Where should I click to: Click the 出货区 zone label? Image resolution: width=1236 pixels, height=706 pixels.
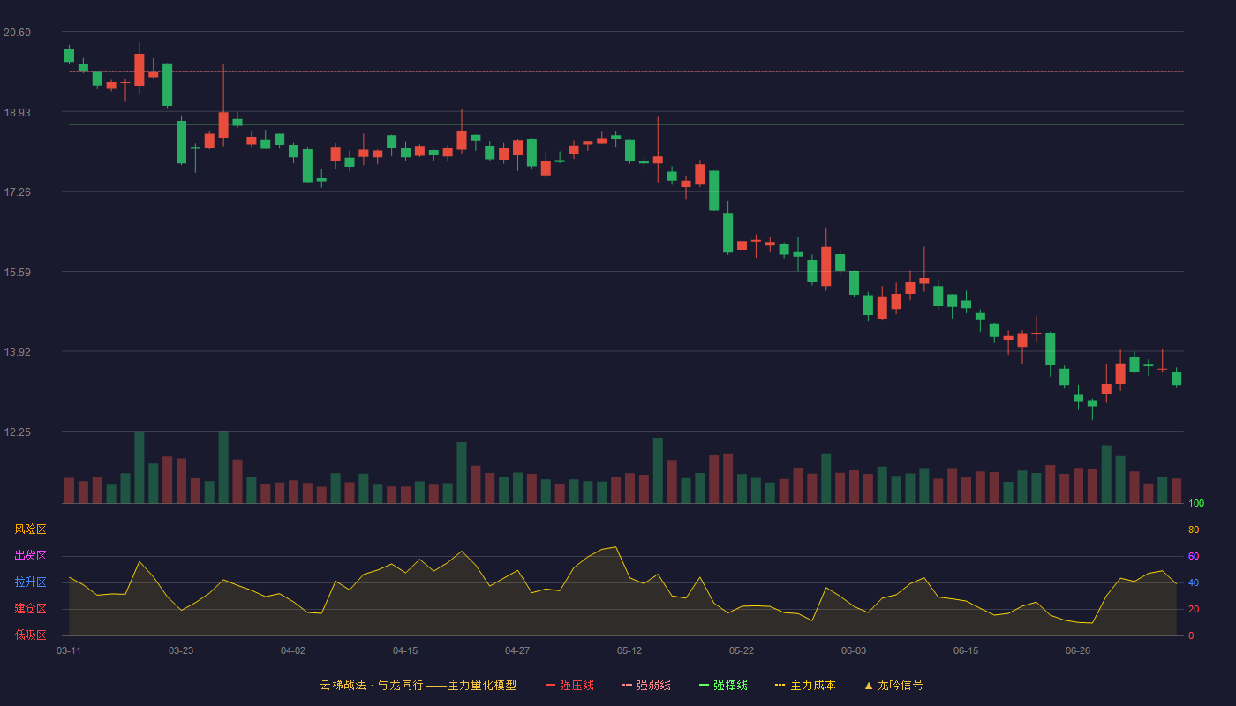tap(30, 556)
